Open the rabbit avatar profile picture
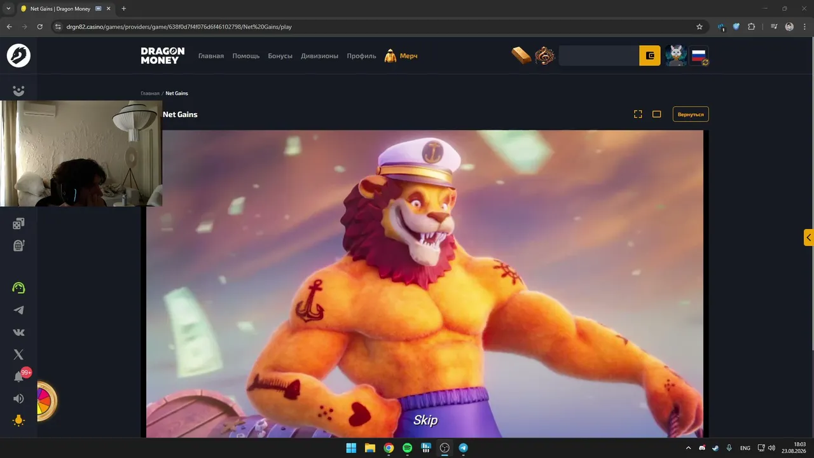 tap(675, 56)
